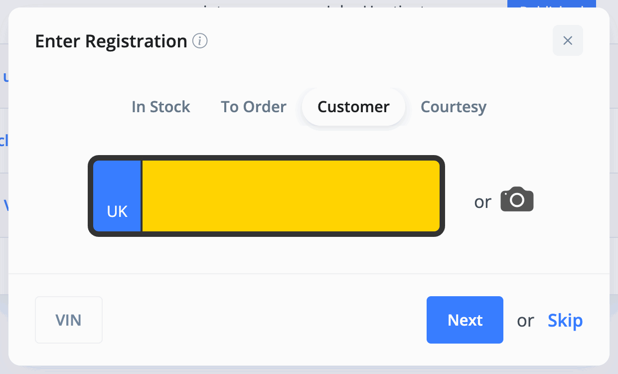Switch to the In Stock tab

click(161, 107)
